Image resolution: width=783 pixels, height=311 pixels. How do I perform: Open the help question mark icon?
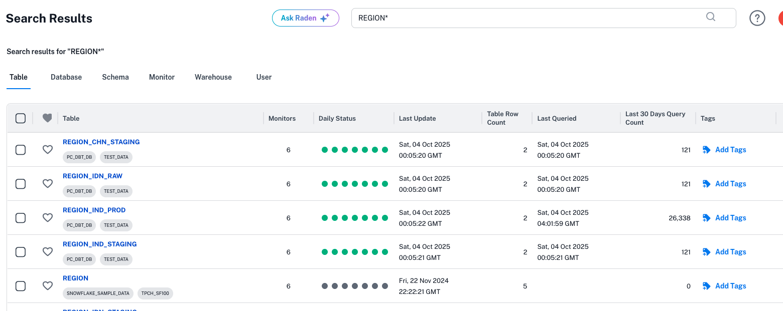click(757, 18)
